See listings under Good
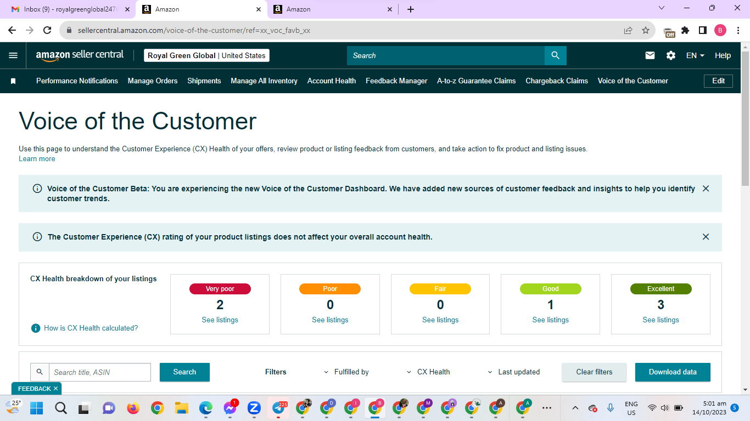 click(x=551, y=320)
